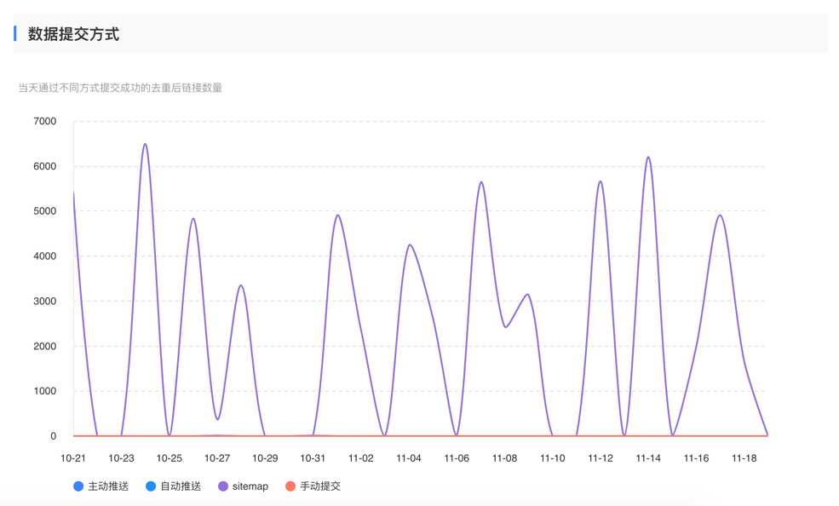The height and width of the screenshot is (506, 839).
Task: Select the 11-06 date on x-axis
Action: coord(457,458)
